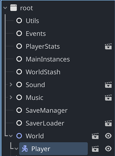
Task: Open SaverLoader scene in editor icon
Action: click(108, 123)
